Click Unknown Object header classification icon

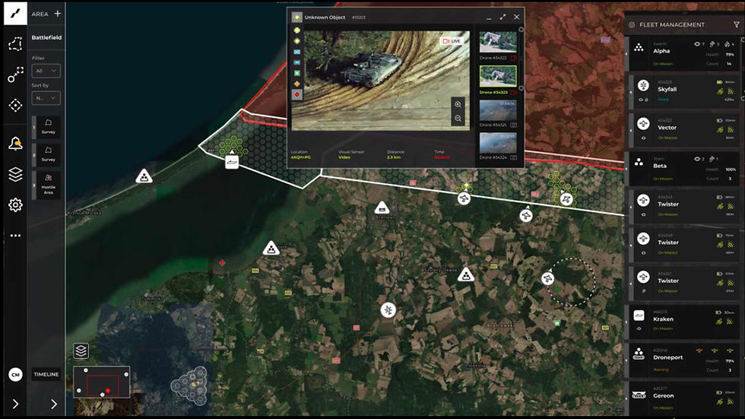297,17
